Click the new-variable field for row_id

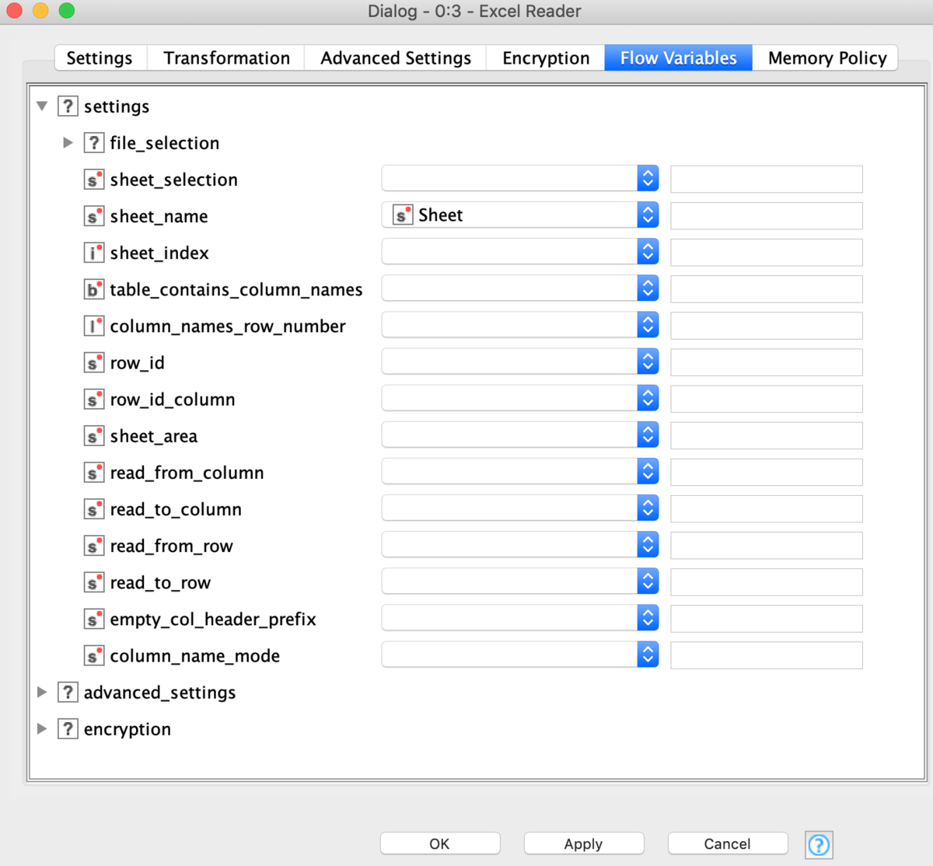(x=767, y=361)
